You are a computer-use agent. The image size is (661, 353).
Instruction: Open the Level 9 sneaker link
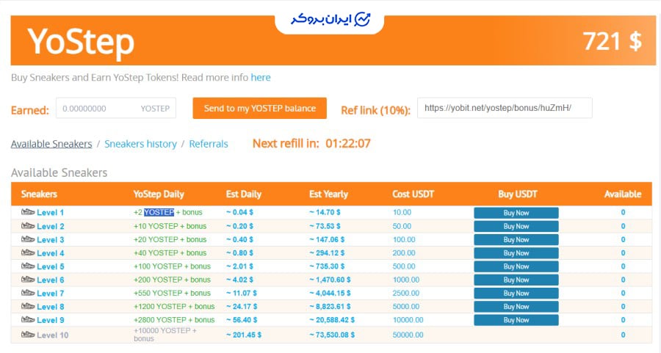tap(50, 320)
